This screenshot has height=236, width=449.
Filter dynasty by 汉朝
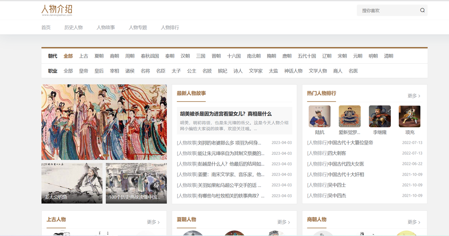tap(185, 56)
